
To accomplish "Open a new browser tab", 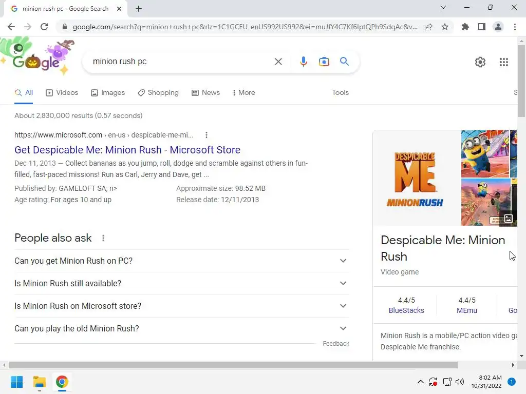I will tap(139, 9).
